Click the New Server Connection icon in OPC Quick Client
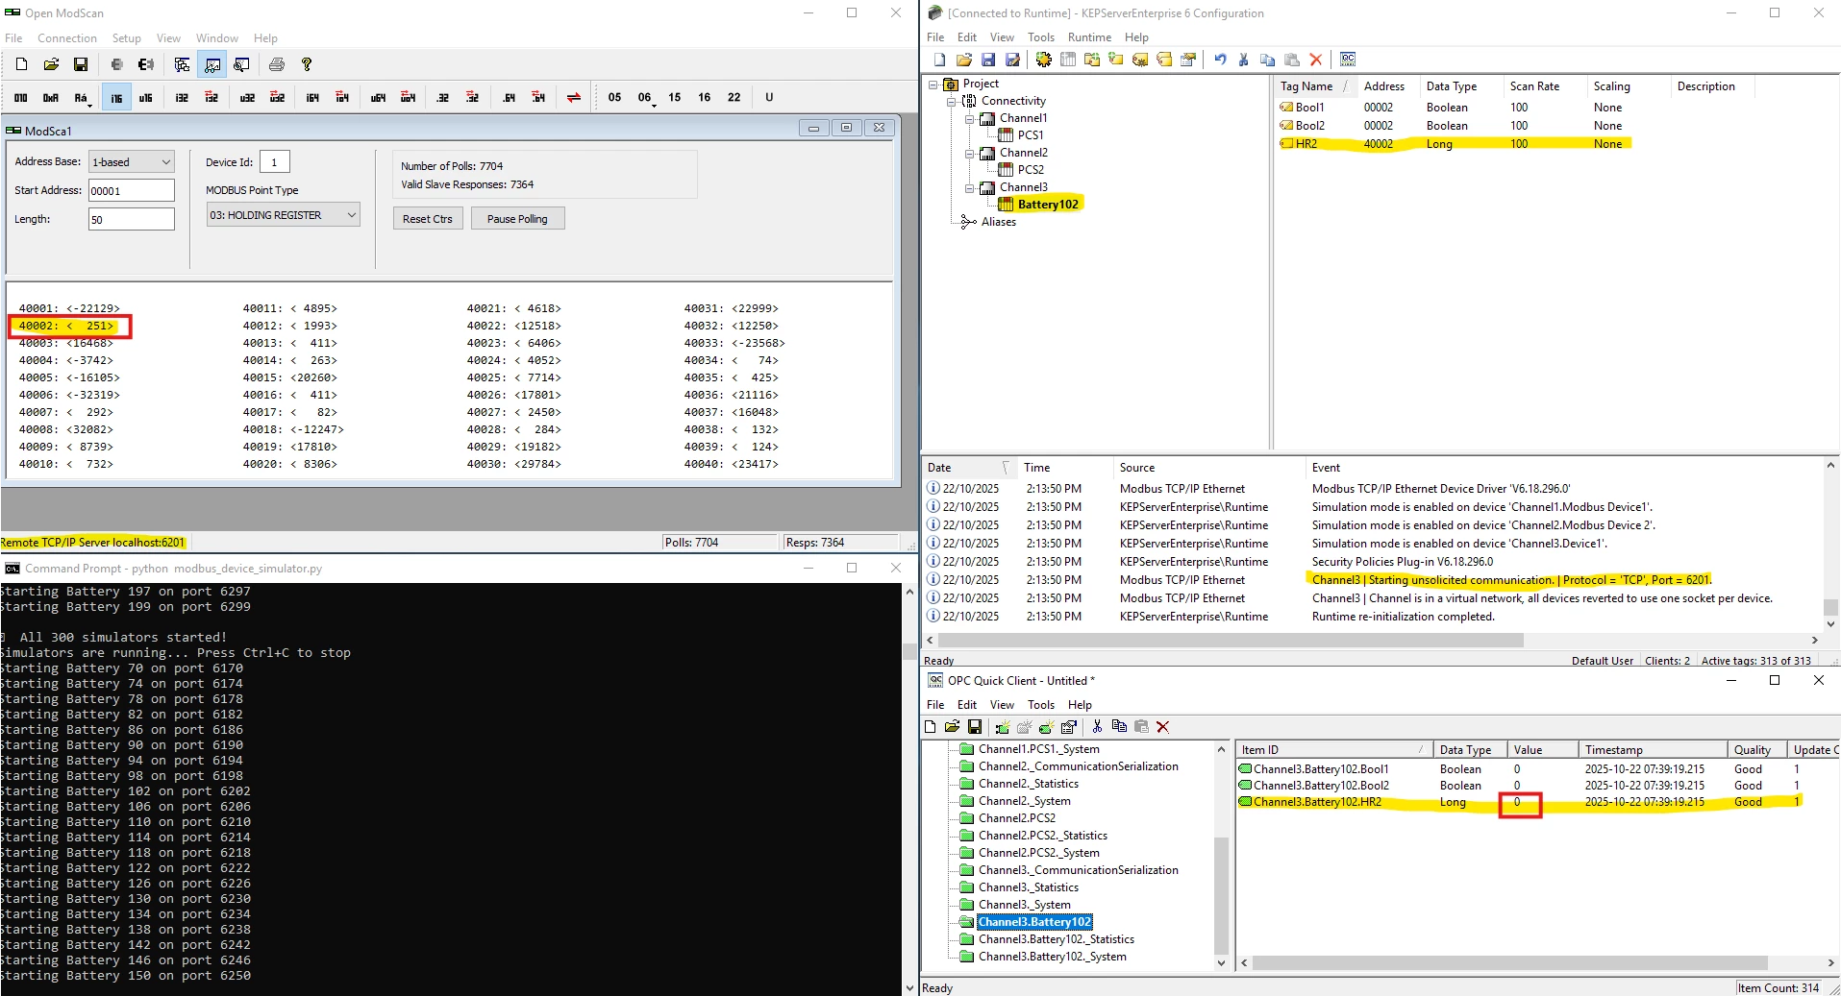 (1003, 727)
